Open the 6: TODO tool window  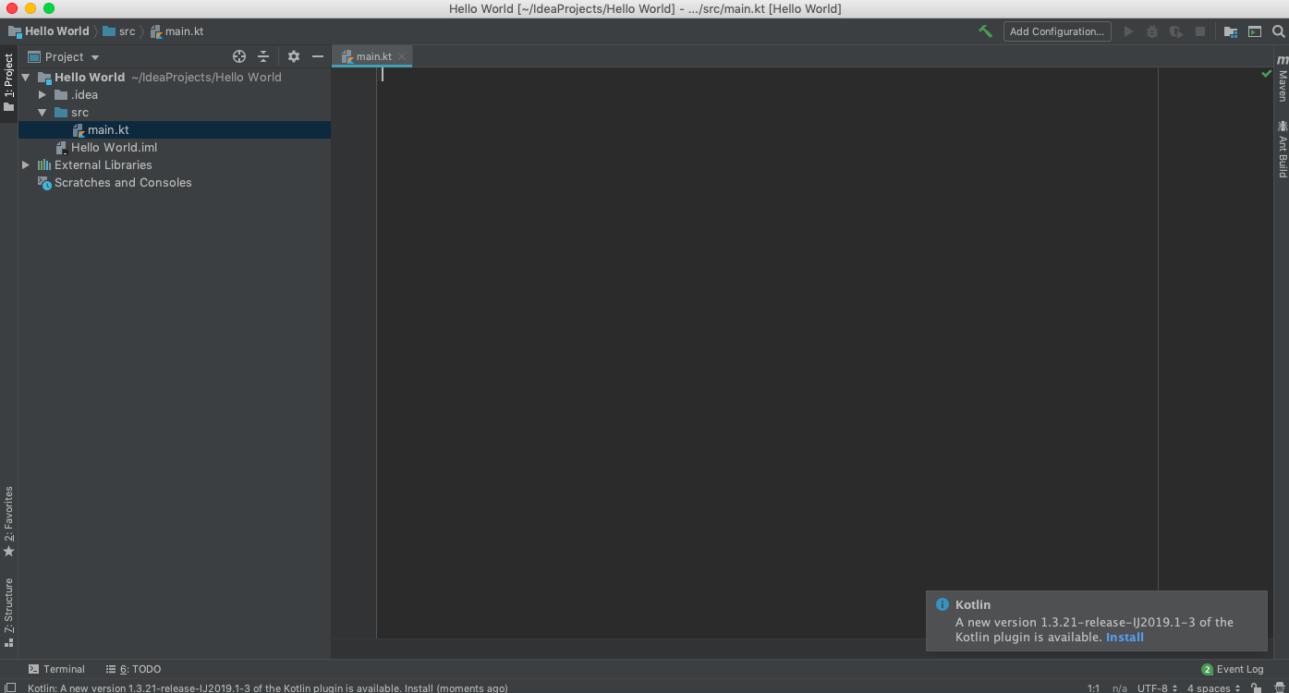pyautogui.click(x=134, y=669)
